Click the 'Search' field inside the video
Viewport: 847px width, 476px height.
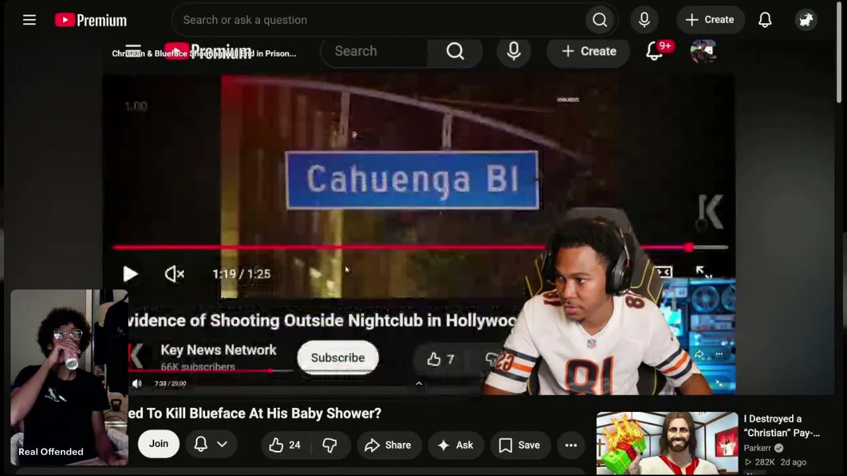(374, 51)
